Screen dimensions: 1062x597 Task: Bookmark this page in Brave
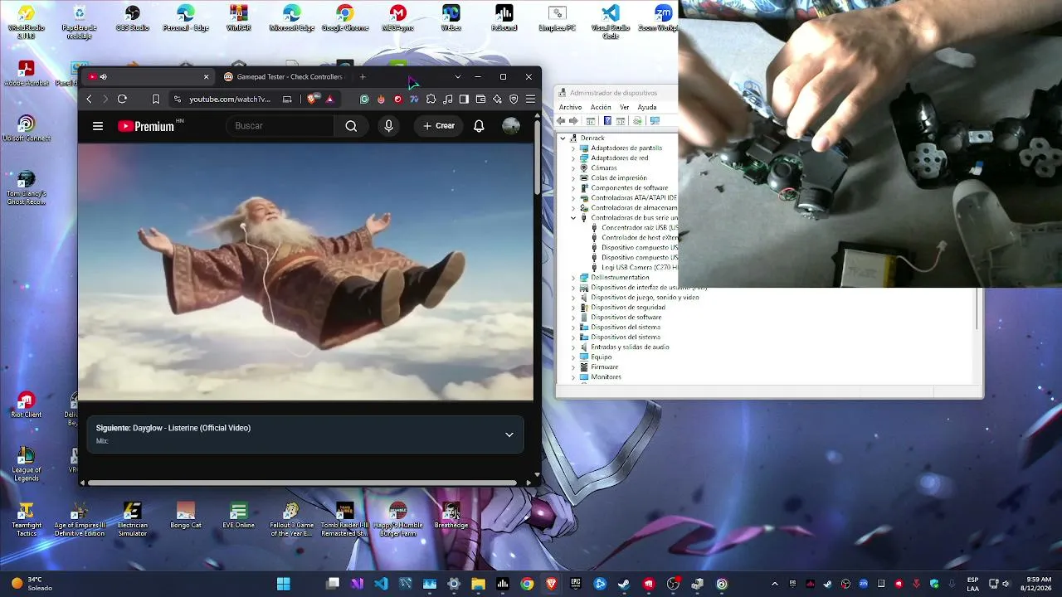click(155, 99)
